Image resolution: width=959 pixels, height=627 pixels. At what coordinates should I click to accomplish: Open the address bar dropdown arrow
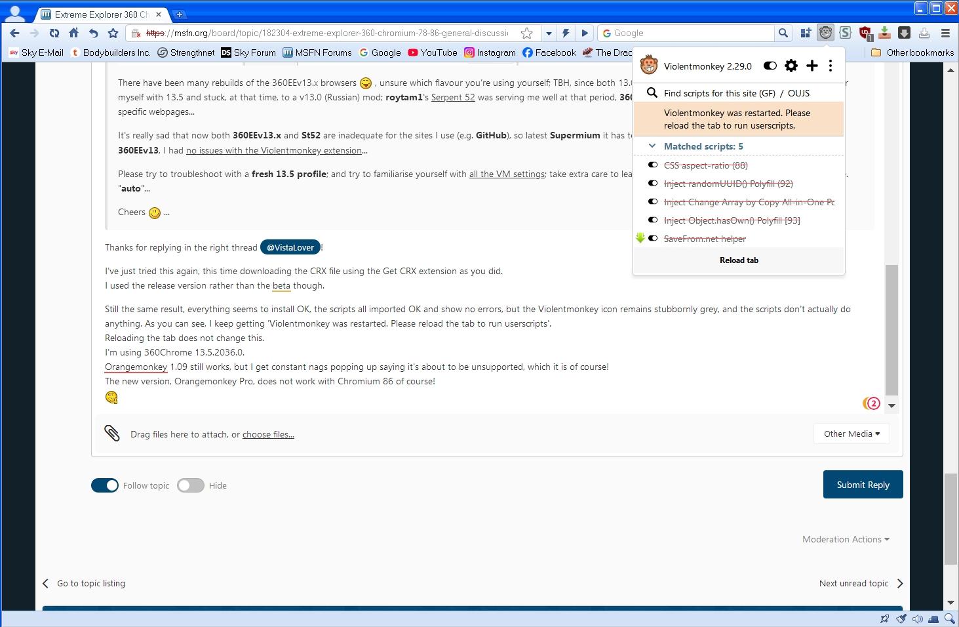click(x=549, y=33)
